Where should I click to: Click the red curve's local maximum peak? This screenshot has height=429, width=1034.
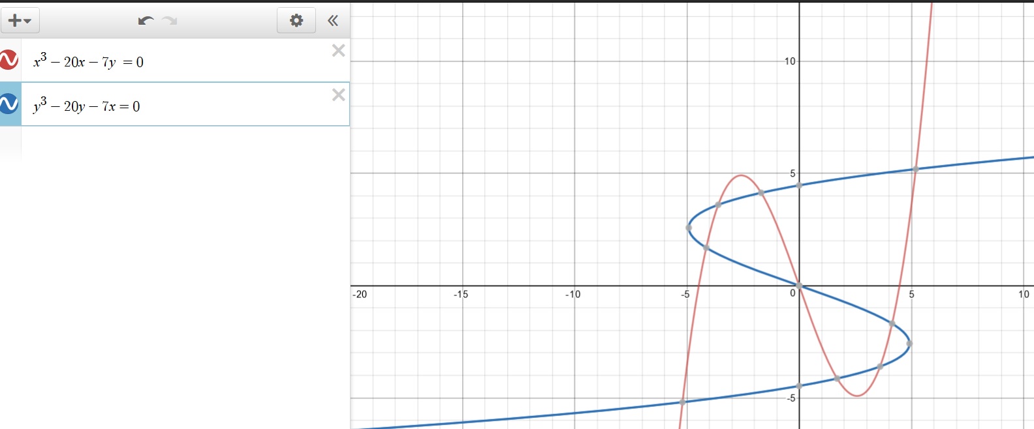pyautogui.click(x=741, y=175)
